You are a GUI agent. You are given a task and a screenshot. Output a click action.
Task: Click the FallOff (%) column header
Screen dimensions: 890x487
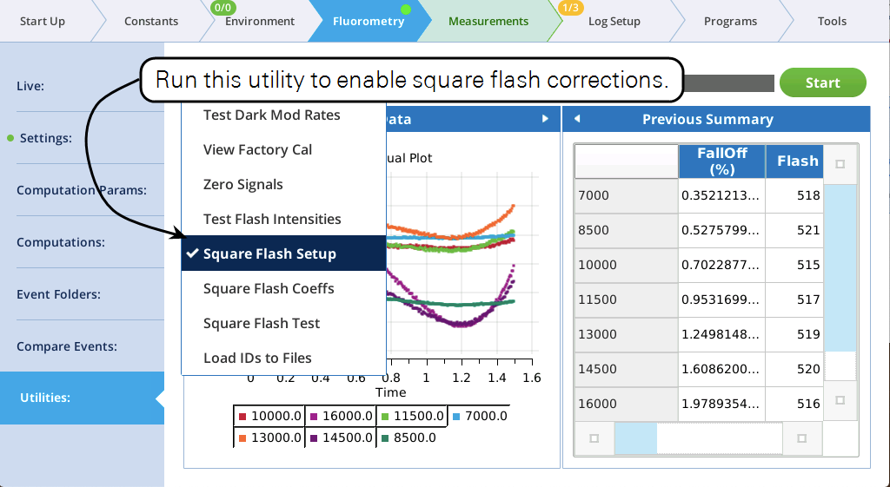click(722, 161)
